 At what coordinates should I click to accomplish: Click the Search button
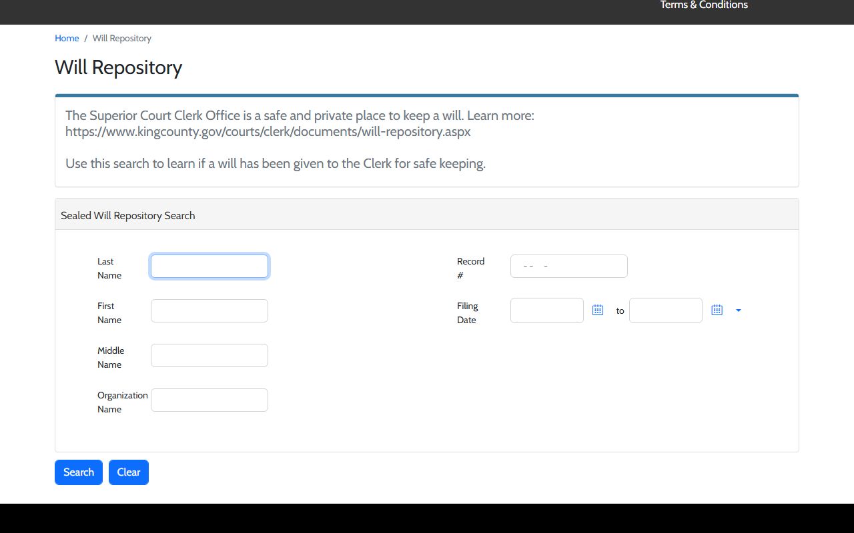click(x=79, y=472)
